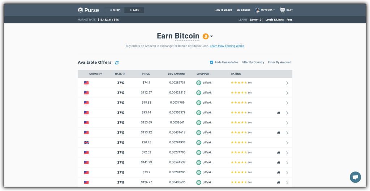Image resolution: width=370 pixels, height=191 pixels.
Task: Click the truck icon in $126.77 row
Action: (x=278, y=182)
